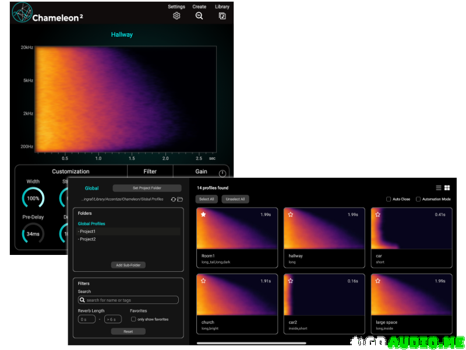
Task: Toggle the power bypass icon near Gain
Action: click(223, 174)
